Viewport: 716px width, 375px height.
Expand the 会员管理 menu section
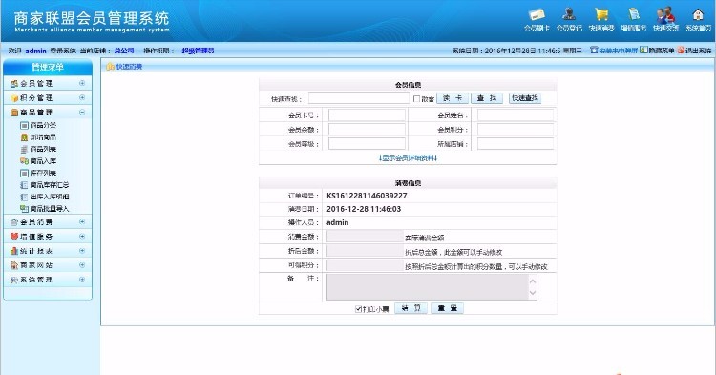tap(82, 83)
